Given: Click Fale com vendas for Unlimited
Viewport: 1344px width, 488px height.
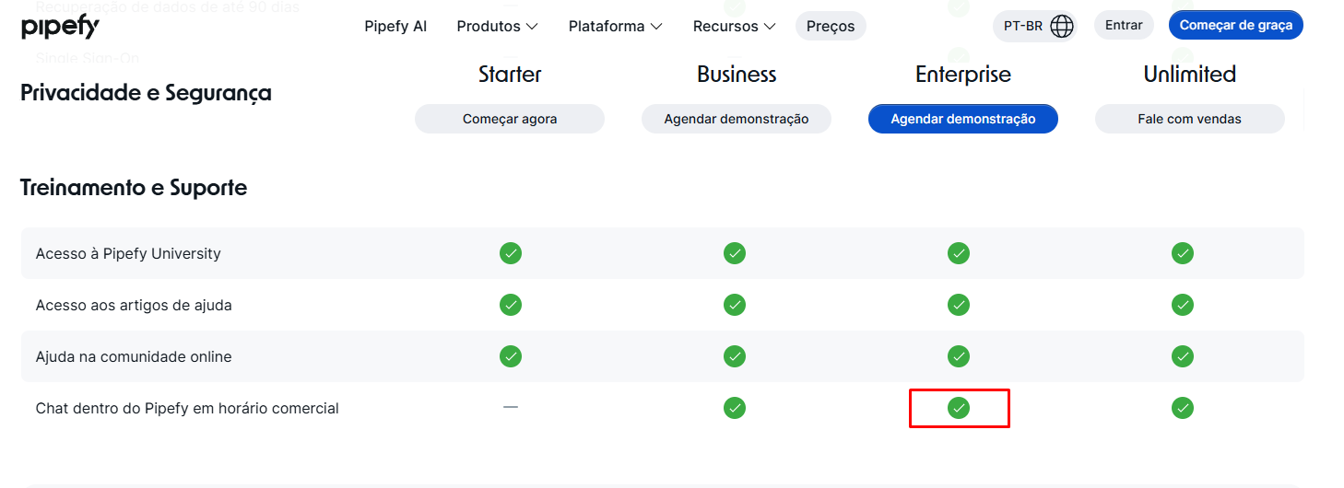Looking at the screenshot, I should (1190, 119).
